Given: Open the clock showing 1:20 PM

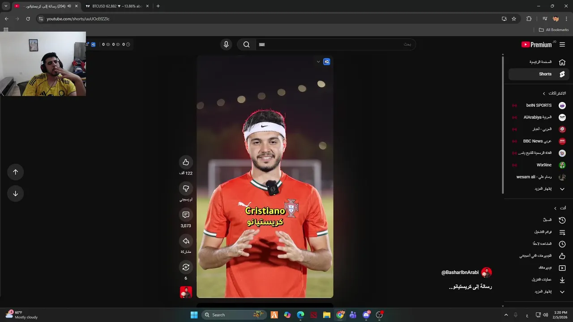Looking at the screenshot, I should pyautogui.click(x=560, y=315).
